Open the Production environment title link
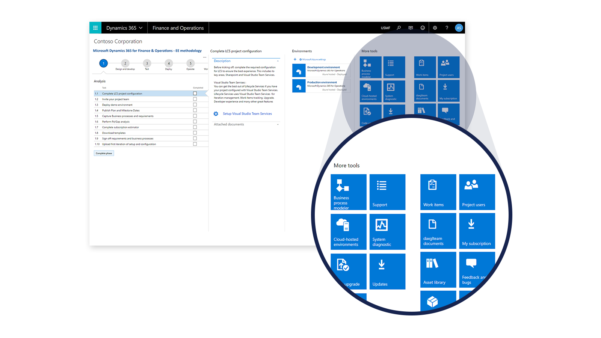This screenshot has width=601, height=338. click(x=322, y=82)
